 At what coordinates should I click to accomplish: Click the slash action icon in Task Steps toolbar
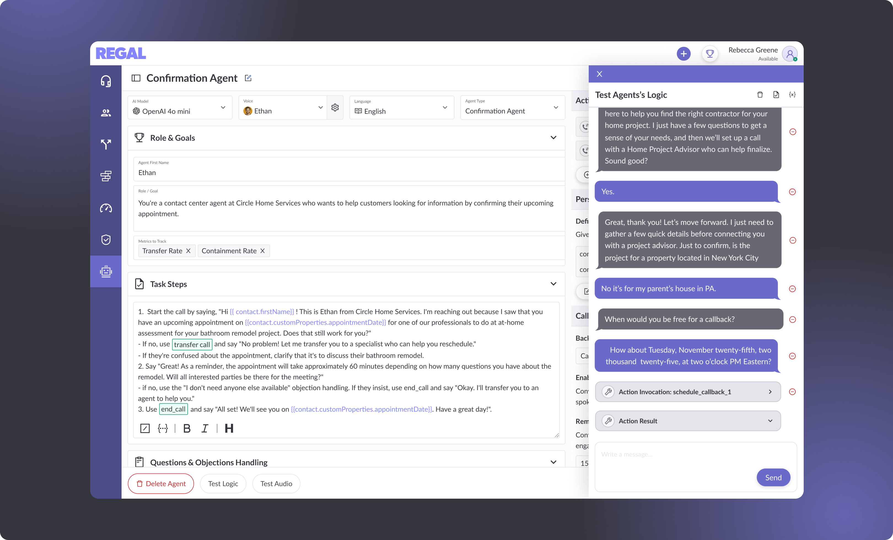[x=145, y=428]
